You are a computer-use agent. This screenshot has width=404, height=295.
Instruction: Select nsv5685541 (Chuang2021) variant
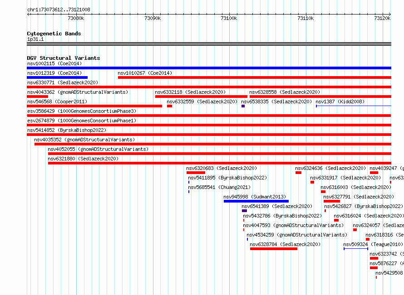click(x=219, y=187)
